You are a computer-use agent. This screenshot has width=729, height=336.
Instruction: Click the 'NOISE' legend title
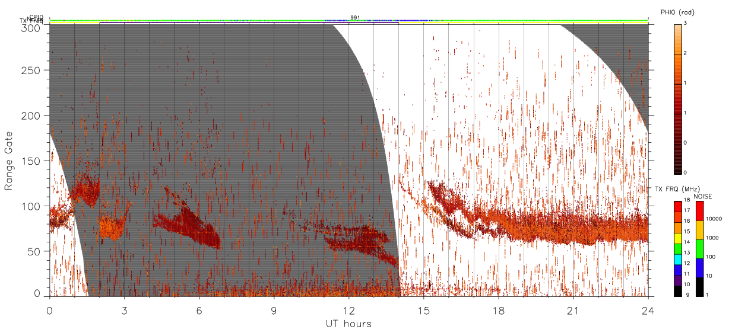[703, 196]
